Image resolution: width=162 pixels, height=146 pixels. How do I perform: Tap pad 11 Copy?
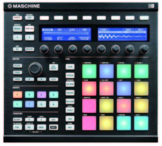pos(124,89)
